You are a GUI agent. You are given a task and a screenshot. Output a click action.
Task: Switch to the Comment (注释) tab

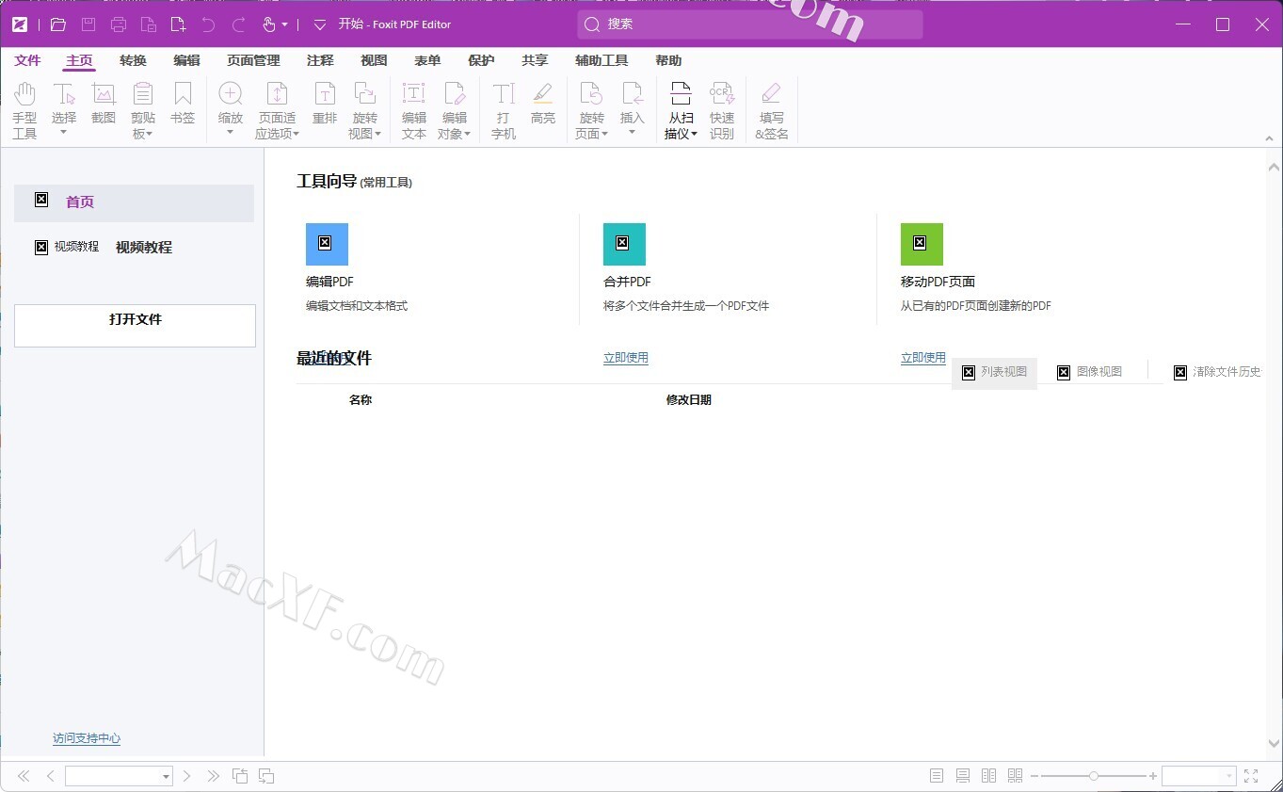[x=320, y=60]
